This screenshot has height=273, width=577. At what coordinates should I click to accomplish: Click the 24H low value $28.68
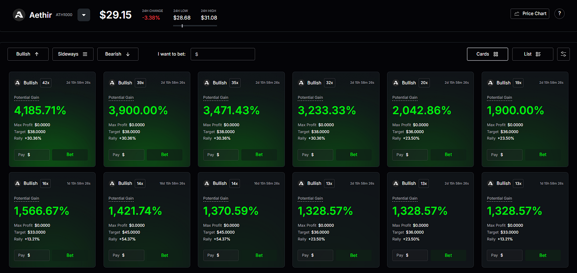(x=182, y=18)
